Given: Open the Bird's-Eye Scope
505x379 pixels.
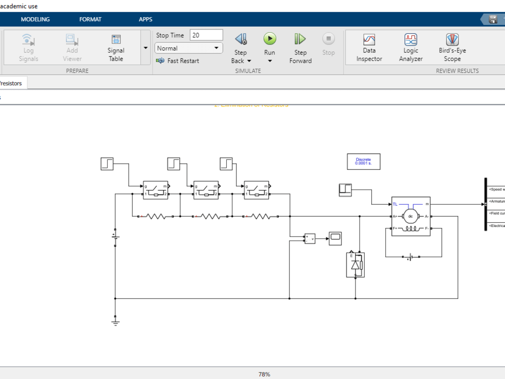Looking at the screenshot, I should pyautogui.click(x=452, y=48).
